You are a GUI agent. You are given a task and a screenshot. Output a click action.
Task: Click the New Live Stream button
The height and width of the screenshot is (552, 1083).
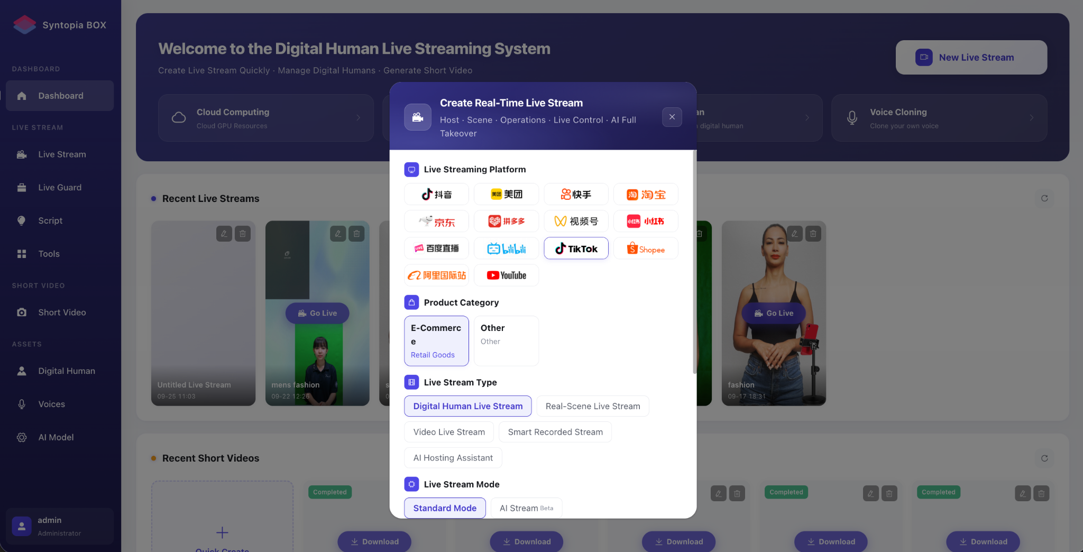[x=971, y=57]
